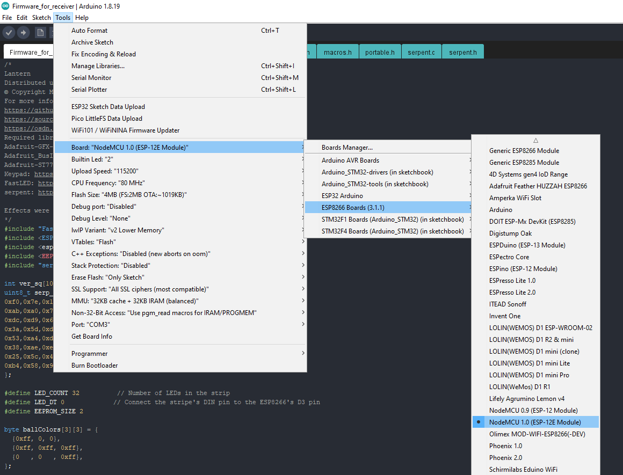Select Digistump Oak board
Screen dimensions: 623x475
(535, 233)
